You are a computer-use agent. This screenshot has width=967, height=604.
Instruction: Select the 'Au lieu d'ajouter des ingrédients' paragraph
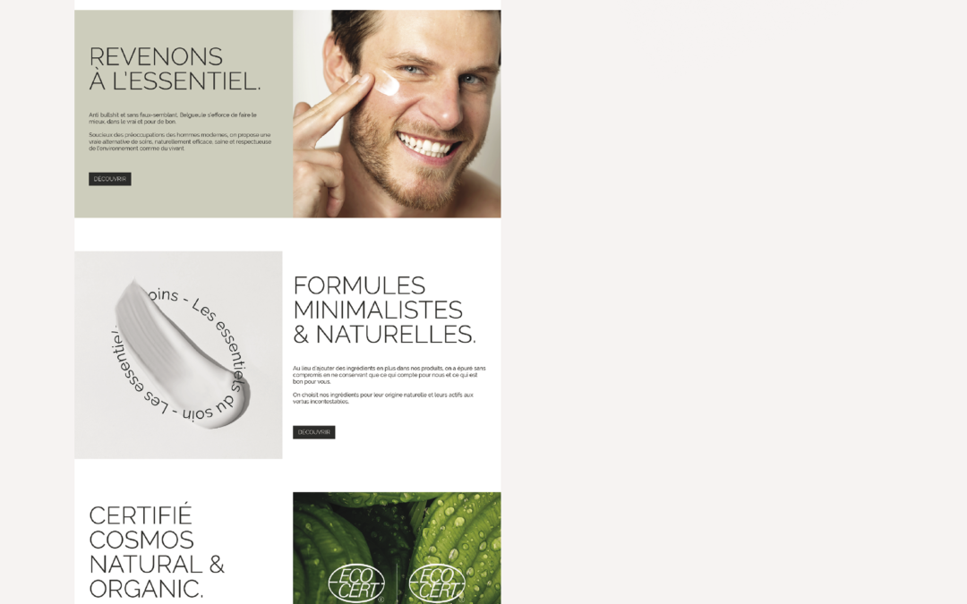pos(389,375)
